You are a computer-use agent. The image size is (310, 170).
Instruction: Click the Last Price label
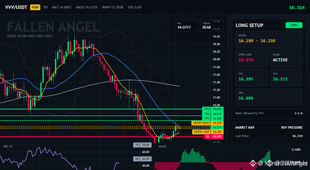pos(242,136)
